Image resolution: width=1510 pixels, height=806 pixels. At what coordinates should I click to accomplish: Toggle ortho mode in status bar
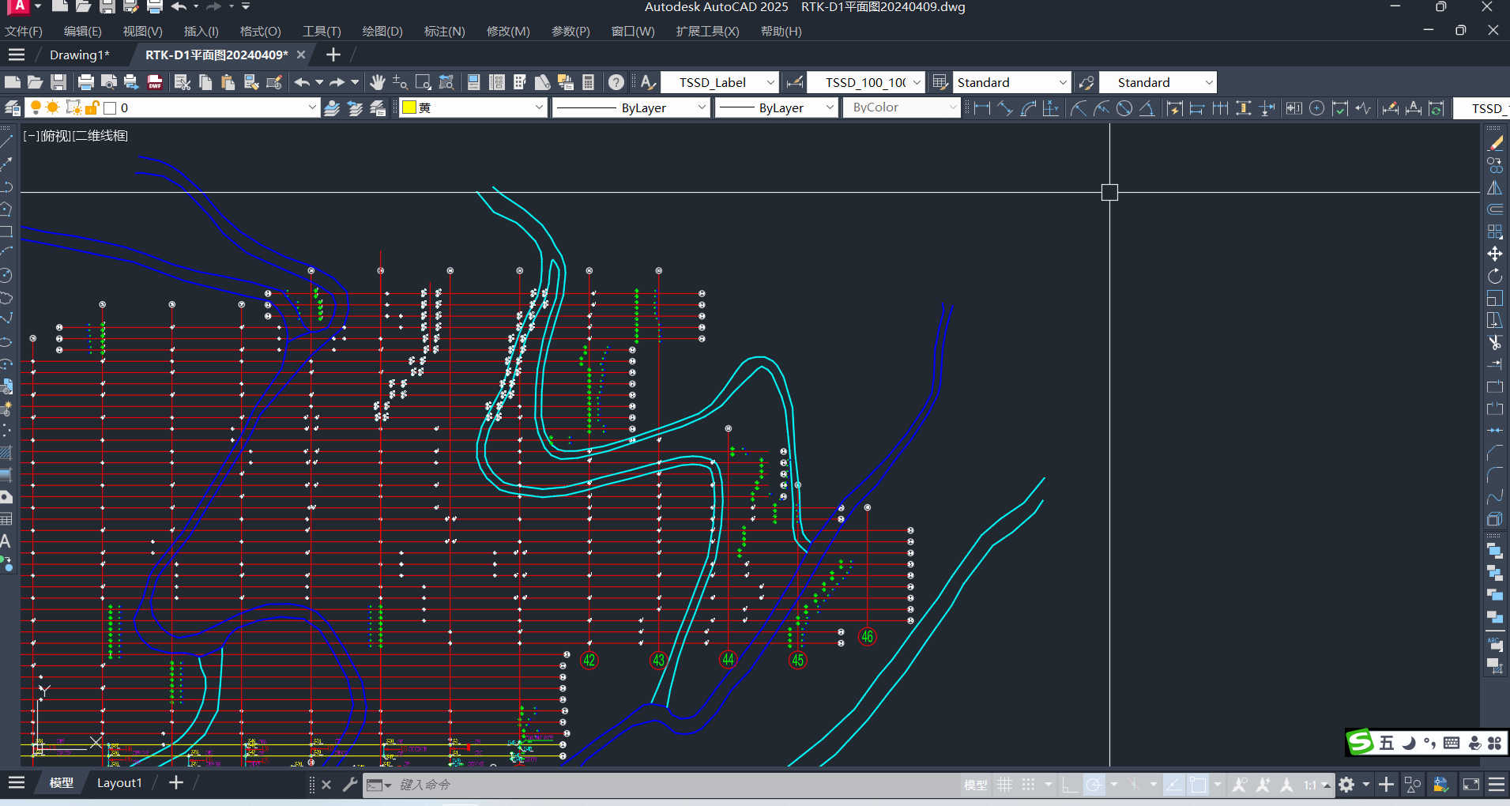pos(1069,785)
